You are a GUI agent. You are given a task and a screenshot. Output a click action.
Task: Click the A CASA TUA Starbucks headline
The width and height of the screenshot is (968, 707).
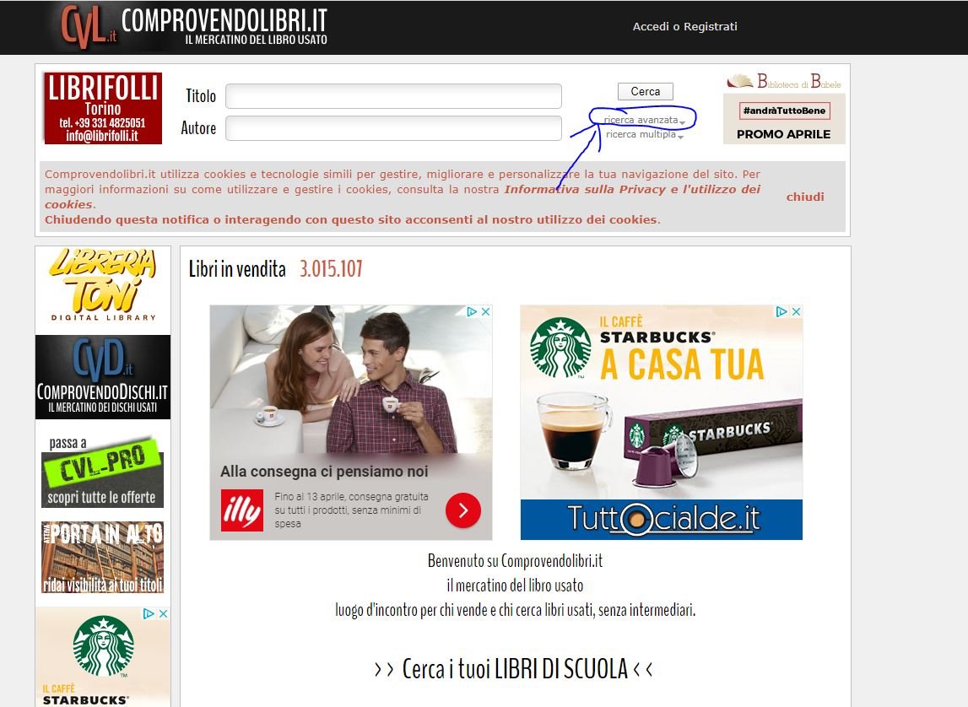[683, 364]
